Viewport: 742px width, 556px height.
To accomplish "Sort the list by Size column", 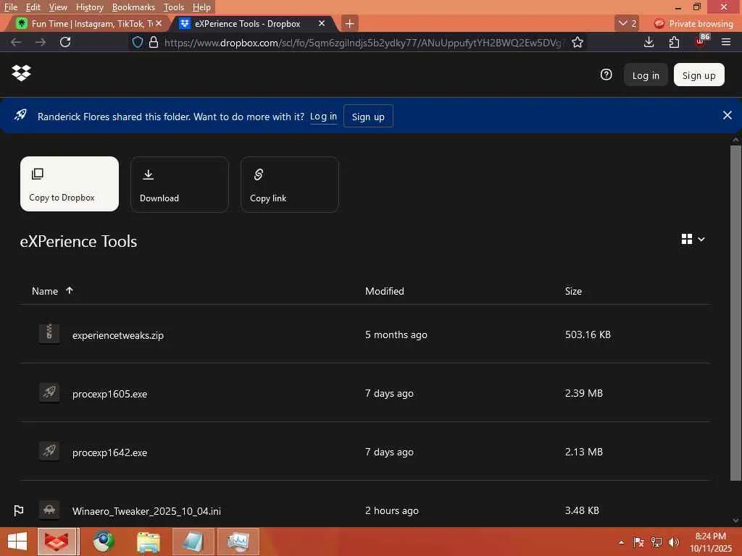I will click(x=573, y=291).
